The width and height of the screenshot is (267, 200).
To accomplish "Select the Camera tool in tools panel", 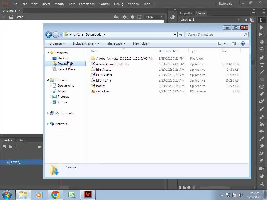I will (x=262, y=169).
